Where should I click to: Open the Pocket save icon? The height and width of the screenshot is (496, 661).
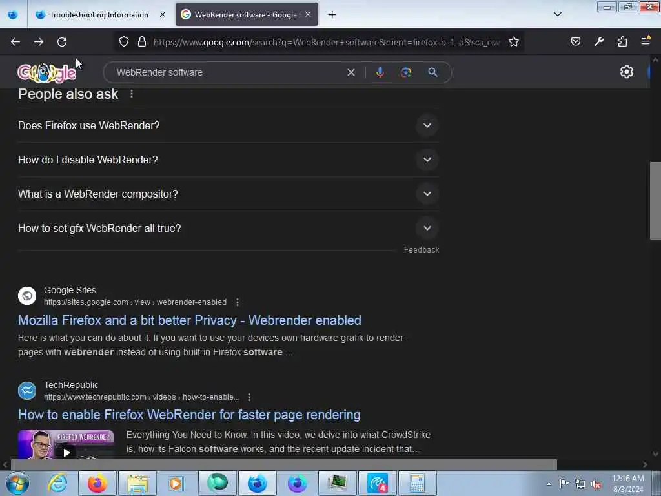coord(575,41)
